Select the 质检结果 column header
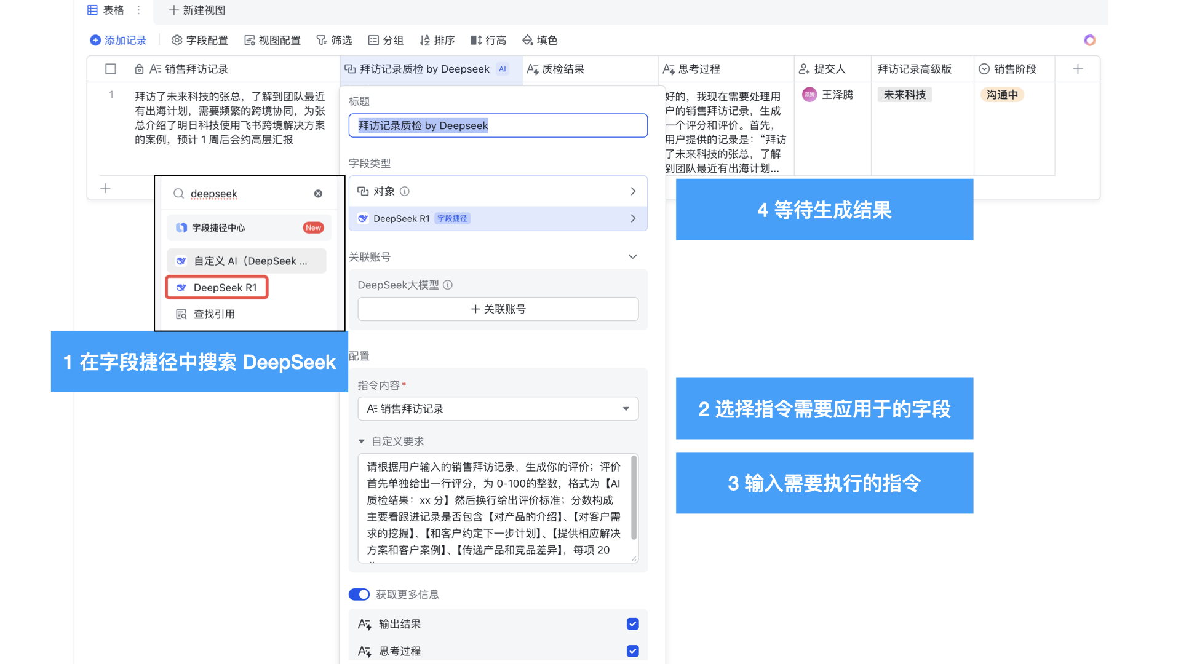The image size is (1181, 664). (590, 69)
